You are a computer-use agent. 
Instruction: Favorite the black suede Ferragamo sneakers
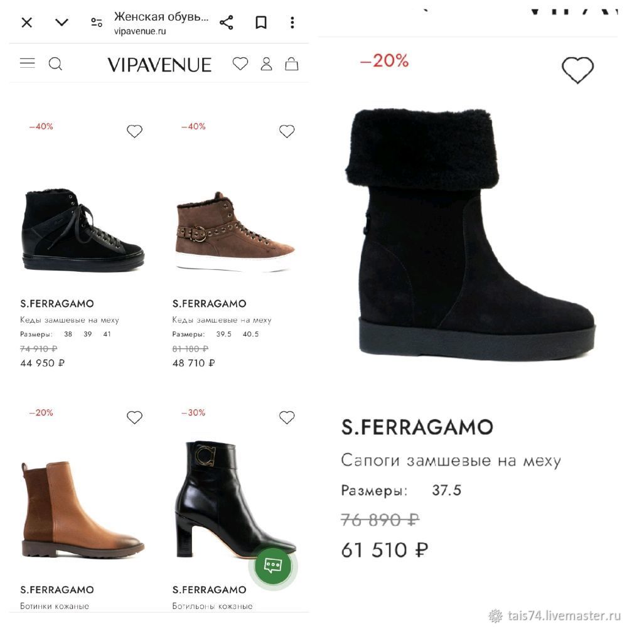coord(134,131)
